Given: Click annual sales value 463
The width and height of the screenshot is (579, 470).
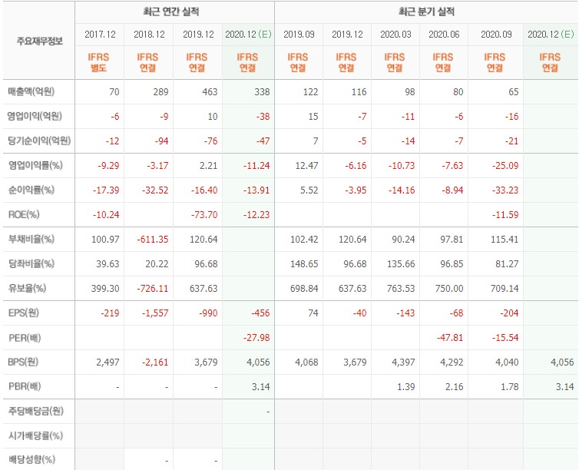Looking at the screenshot, I should coord(210,92).
